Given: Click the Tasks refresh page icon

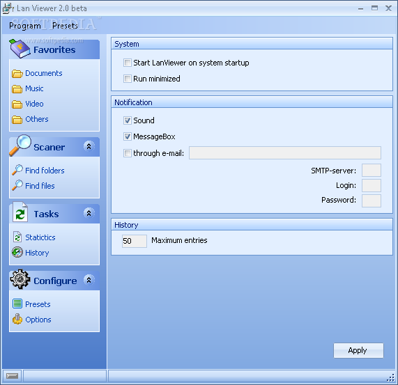Looking at the screenshot, I should click(x=20, y=212).
